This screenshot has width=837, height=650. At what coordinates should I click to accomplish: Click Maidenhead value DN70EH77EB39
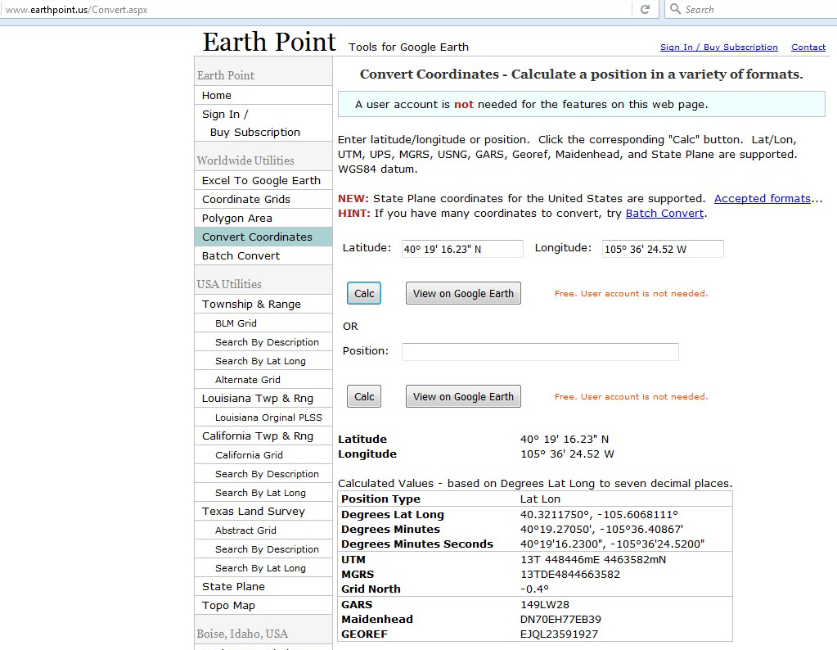[x=560, y=620]
